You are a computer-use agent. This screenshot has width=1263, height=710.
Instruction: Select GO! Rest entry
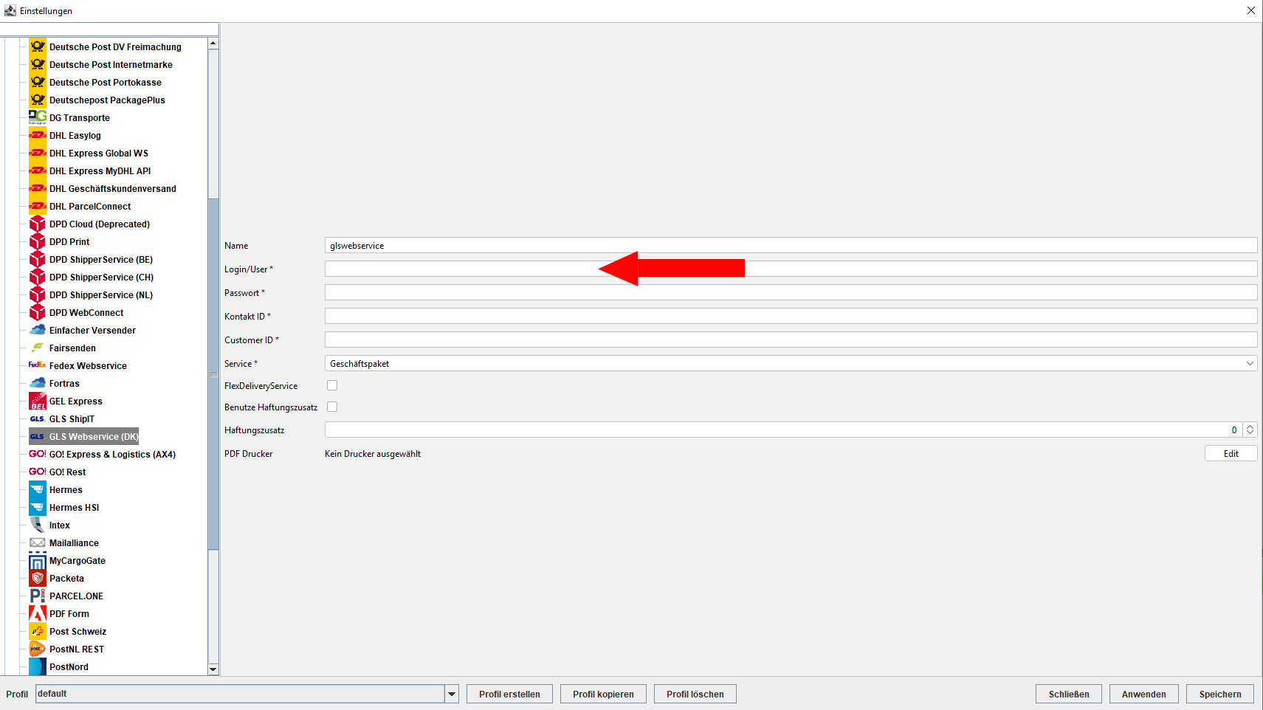pyautogui.click(x=67, y=472)
